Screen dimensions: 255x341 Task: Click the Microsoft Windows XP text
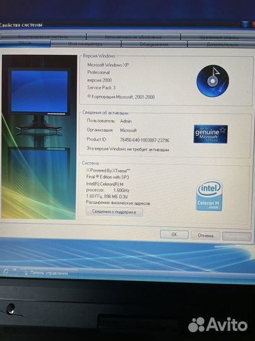[x=108, y=65]
